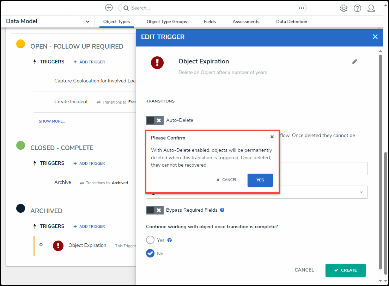The width and height of the screenshot is (389, 286).
Task: Open the user profile icon
Action: point(371,8)
